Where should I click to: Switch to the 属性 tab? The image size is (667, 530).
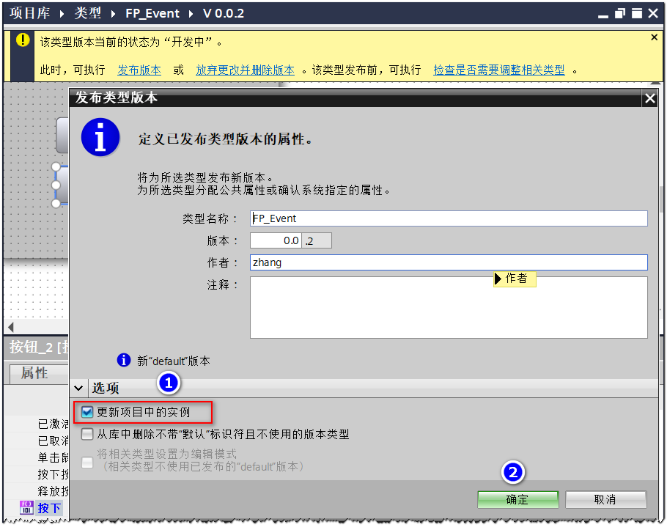point(34,373)
